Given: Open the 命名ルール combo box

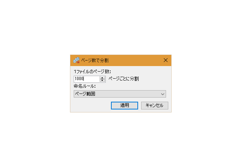Looking at the screenshot, I should 120,94.
